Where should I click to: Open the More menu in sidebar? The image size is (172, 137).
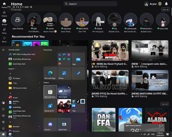pos(4,38)
